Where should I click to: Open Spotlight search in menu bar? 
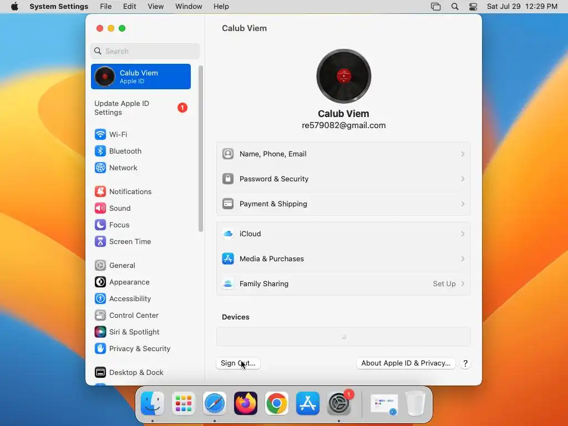click(x=455, y=7)
